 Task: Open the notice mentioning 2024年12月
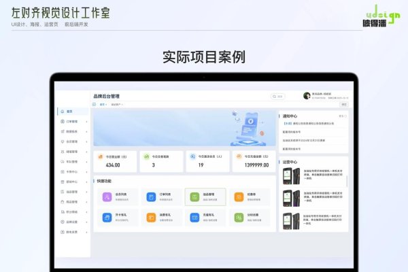(x=304, y=140)
